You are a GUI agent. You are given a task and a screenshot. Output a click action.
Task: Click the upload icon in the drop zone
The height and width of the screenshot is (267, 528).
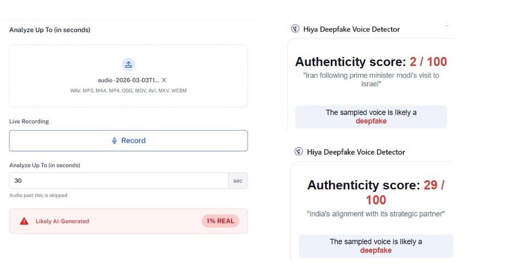[128, 65]
